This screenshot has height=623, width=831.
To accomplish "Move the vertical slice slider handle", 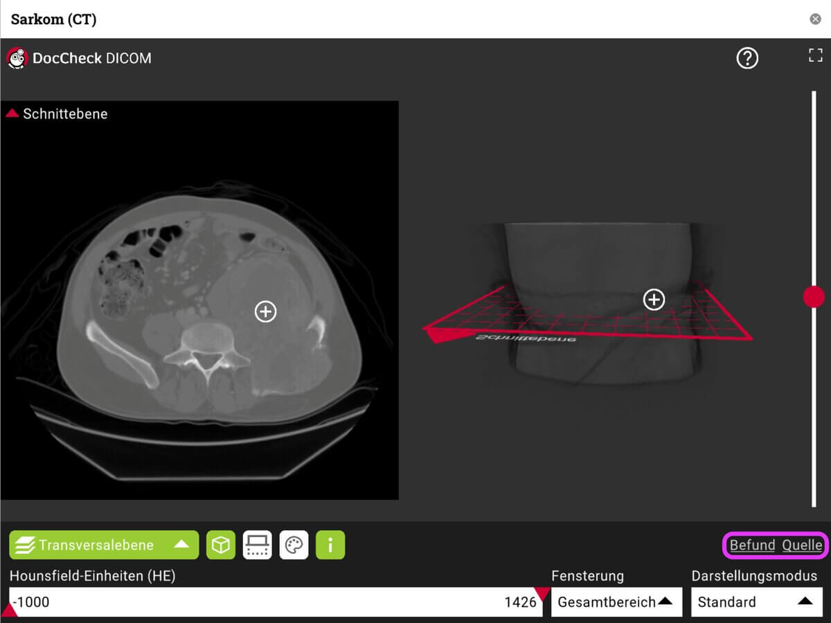I will tap(814, 297).
